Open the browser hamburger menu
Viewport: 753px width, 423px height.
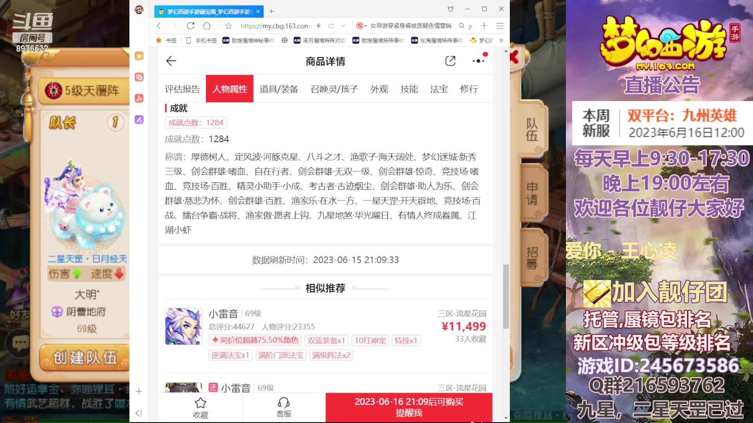[500, 26]
